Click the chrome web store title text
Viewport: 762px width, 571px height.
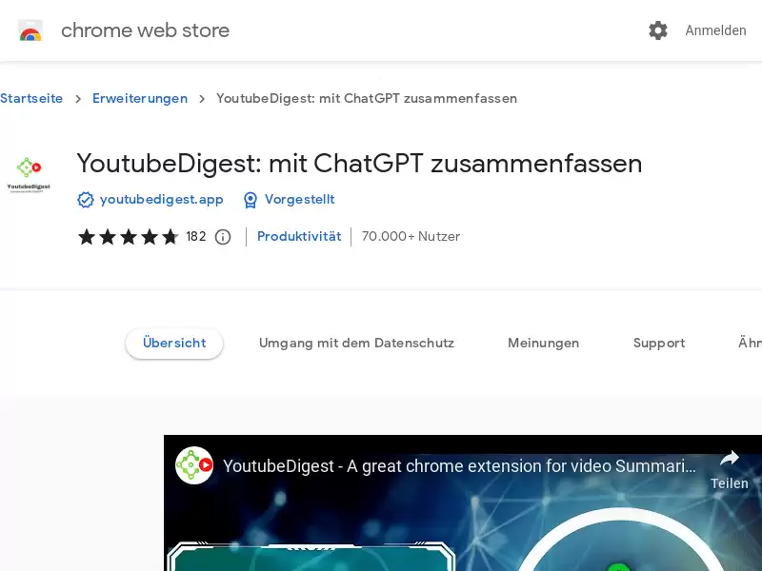(x=145, y=30)
